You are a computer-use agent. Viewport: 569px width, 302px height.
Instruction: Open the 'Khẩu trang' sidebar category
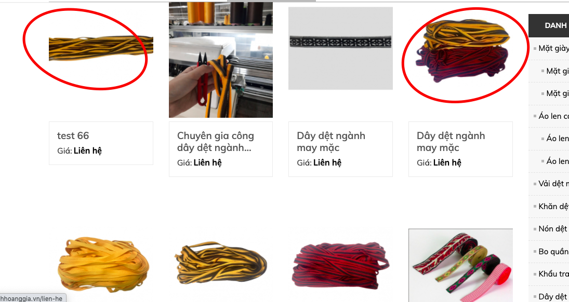(553, 274)
